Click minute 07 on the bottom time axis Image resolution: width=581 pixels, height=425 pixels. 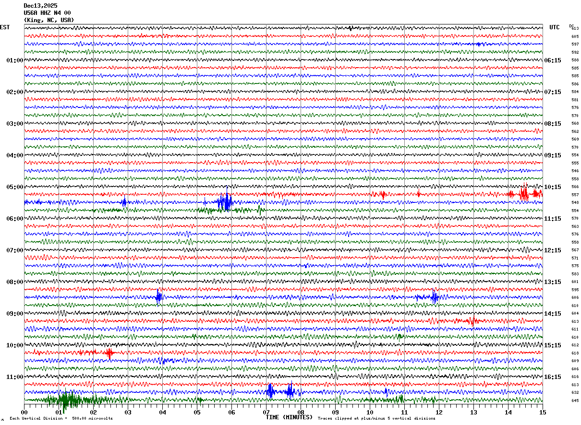[266, 412]
